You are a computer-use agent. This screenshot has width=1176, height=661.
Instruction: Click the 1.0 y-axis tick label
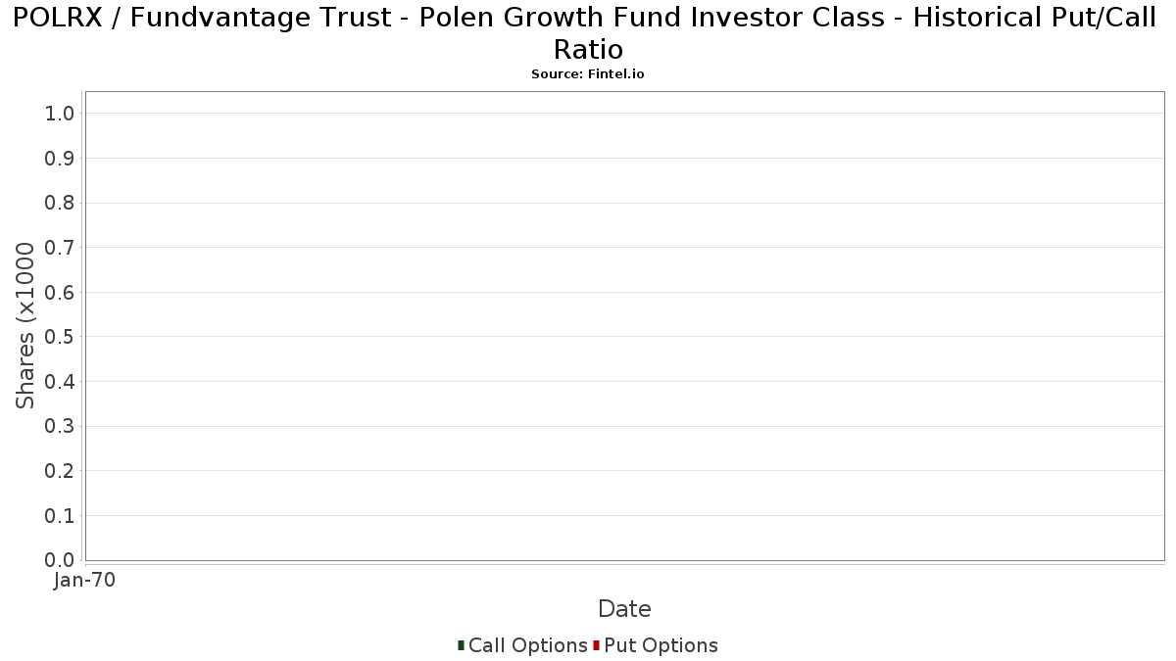click(60, 114)
